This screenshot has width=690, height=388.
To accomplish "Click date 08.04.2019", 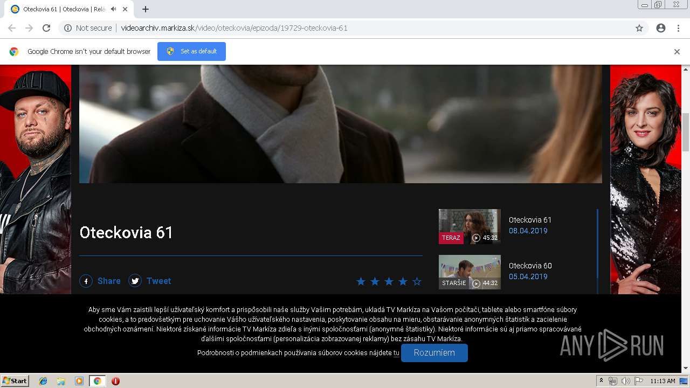I will 528,231.
